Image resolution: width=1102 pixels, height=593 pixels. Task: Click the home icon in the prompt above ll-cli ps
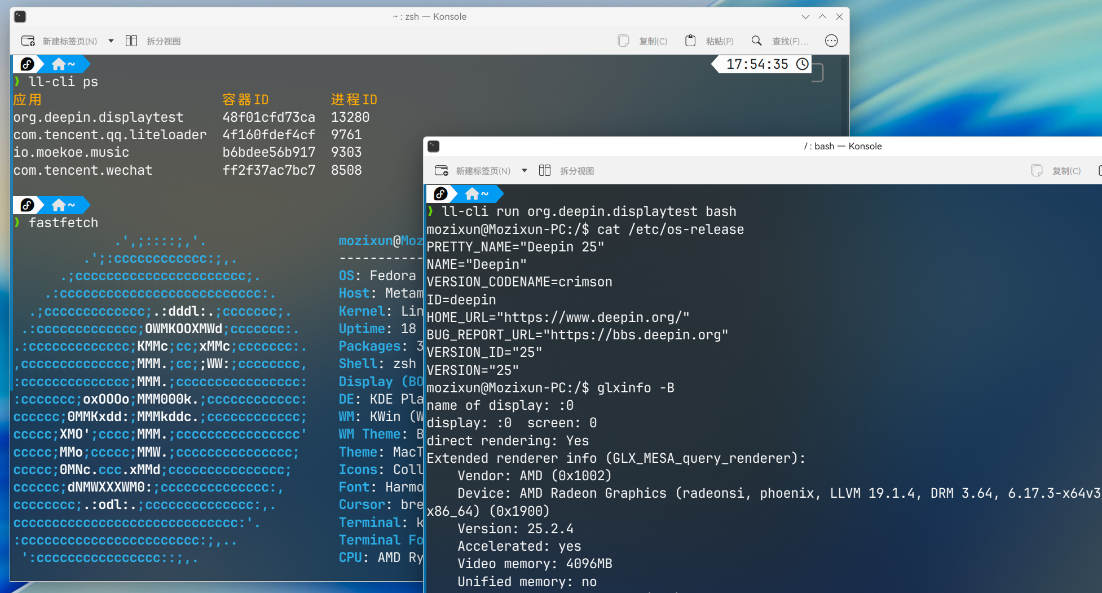coord(58,64)
